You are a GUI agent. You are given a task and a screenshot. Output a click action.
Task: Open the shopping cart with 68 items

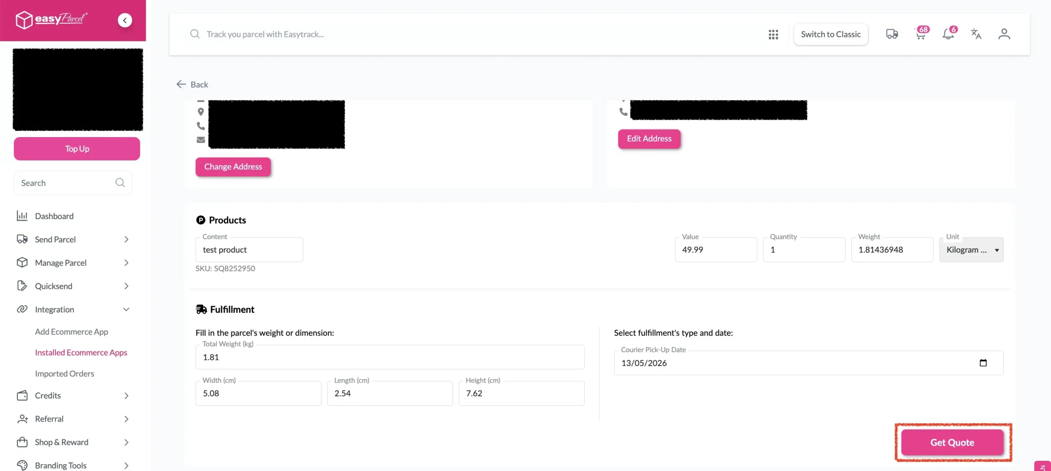[921, 33]
